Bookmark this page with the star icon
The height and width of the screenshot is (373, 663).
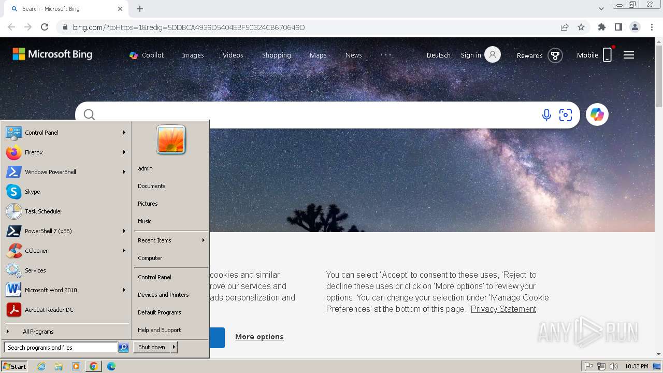point(581,27)
